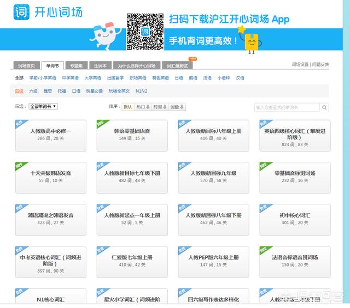Select 明星必备 subcategory
The image size is (350, 308).
click(x=95, y=91)
